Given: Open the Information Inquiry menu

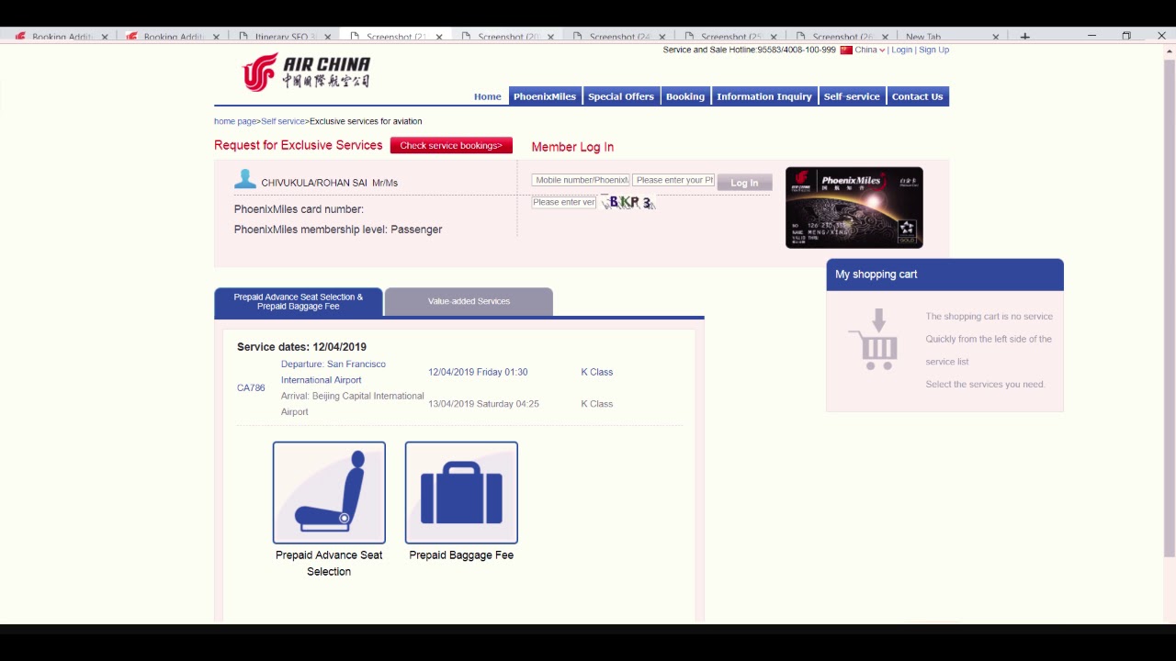Looking at the screenshot, I should coord(764,96).
